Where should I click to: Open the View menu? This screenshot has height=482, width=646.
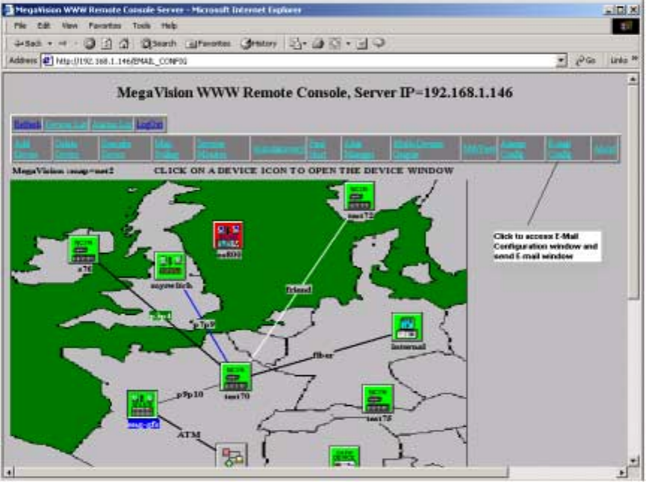(x=69, y=25)
